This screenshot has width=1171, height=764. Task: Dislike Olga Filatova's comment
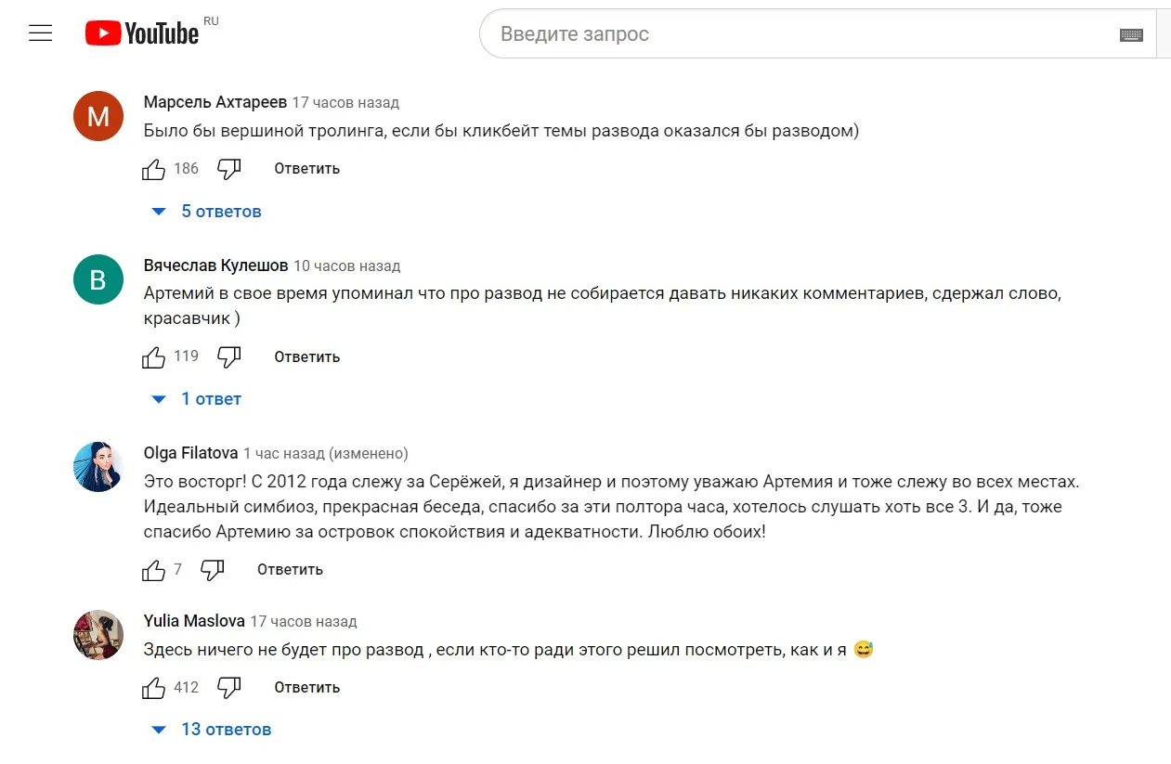coord(212,569)
